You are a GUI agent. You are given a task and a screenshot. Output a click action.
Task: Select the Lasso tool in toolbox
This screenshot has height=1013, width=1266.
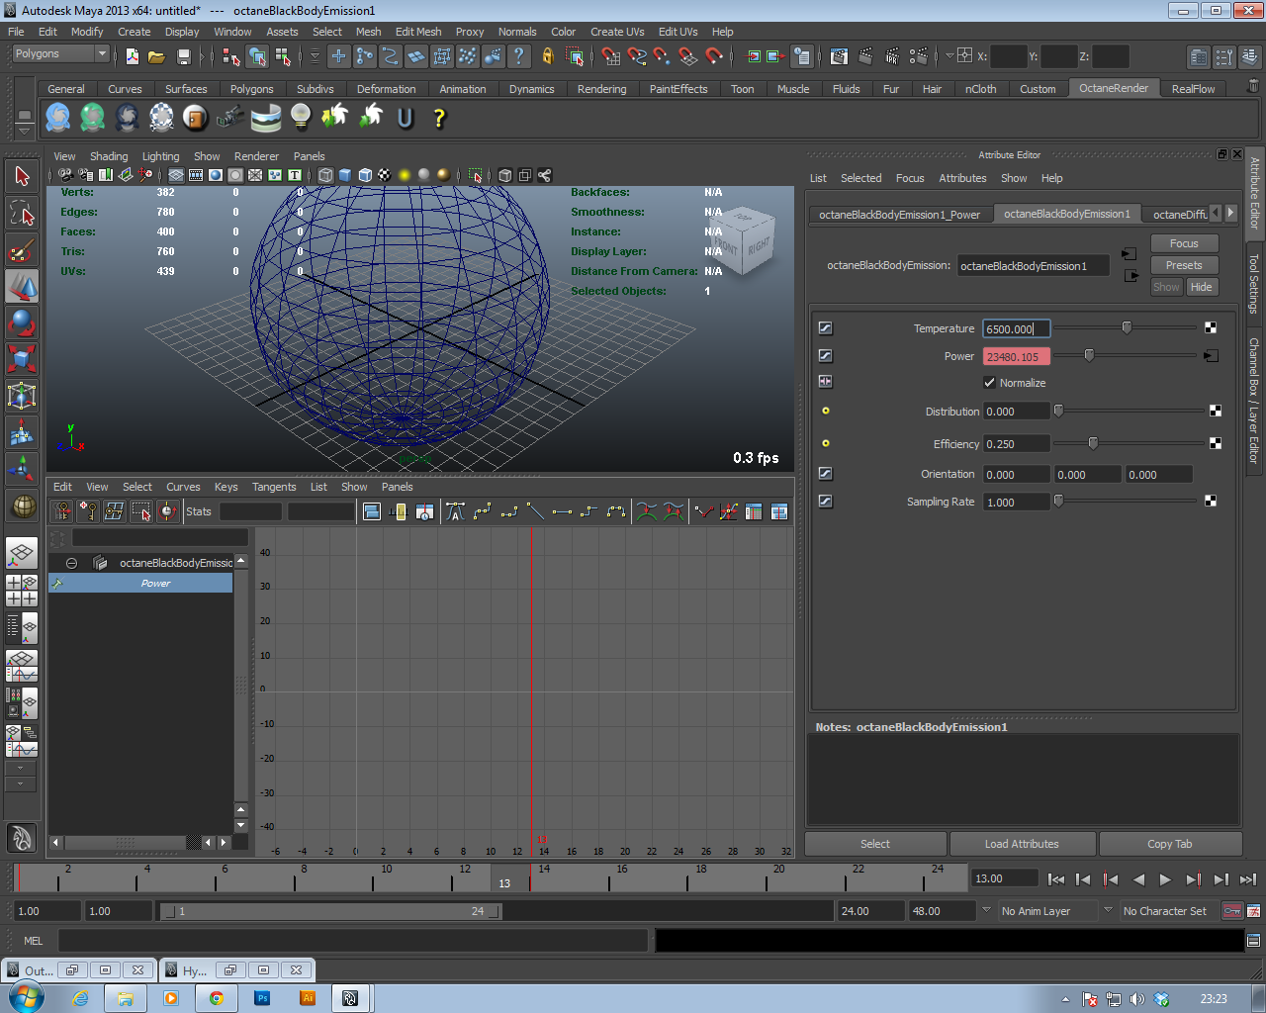point(22,214)
